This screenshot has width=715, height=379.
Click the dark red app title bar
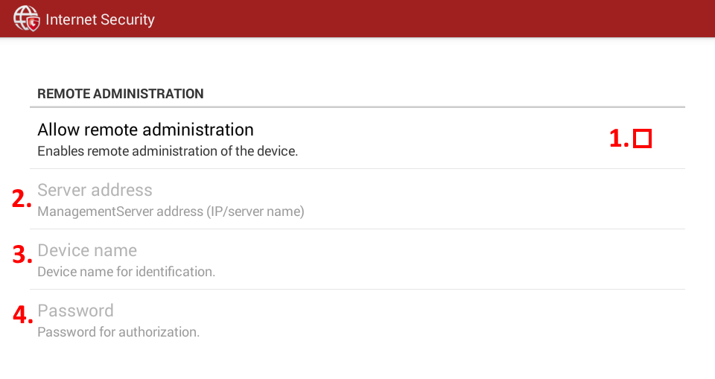[x=357, y=19]
